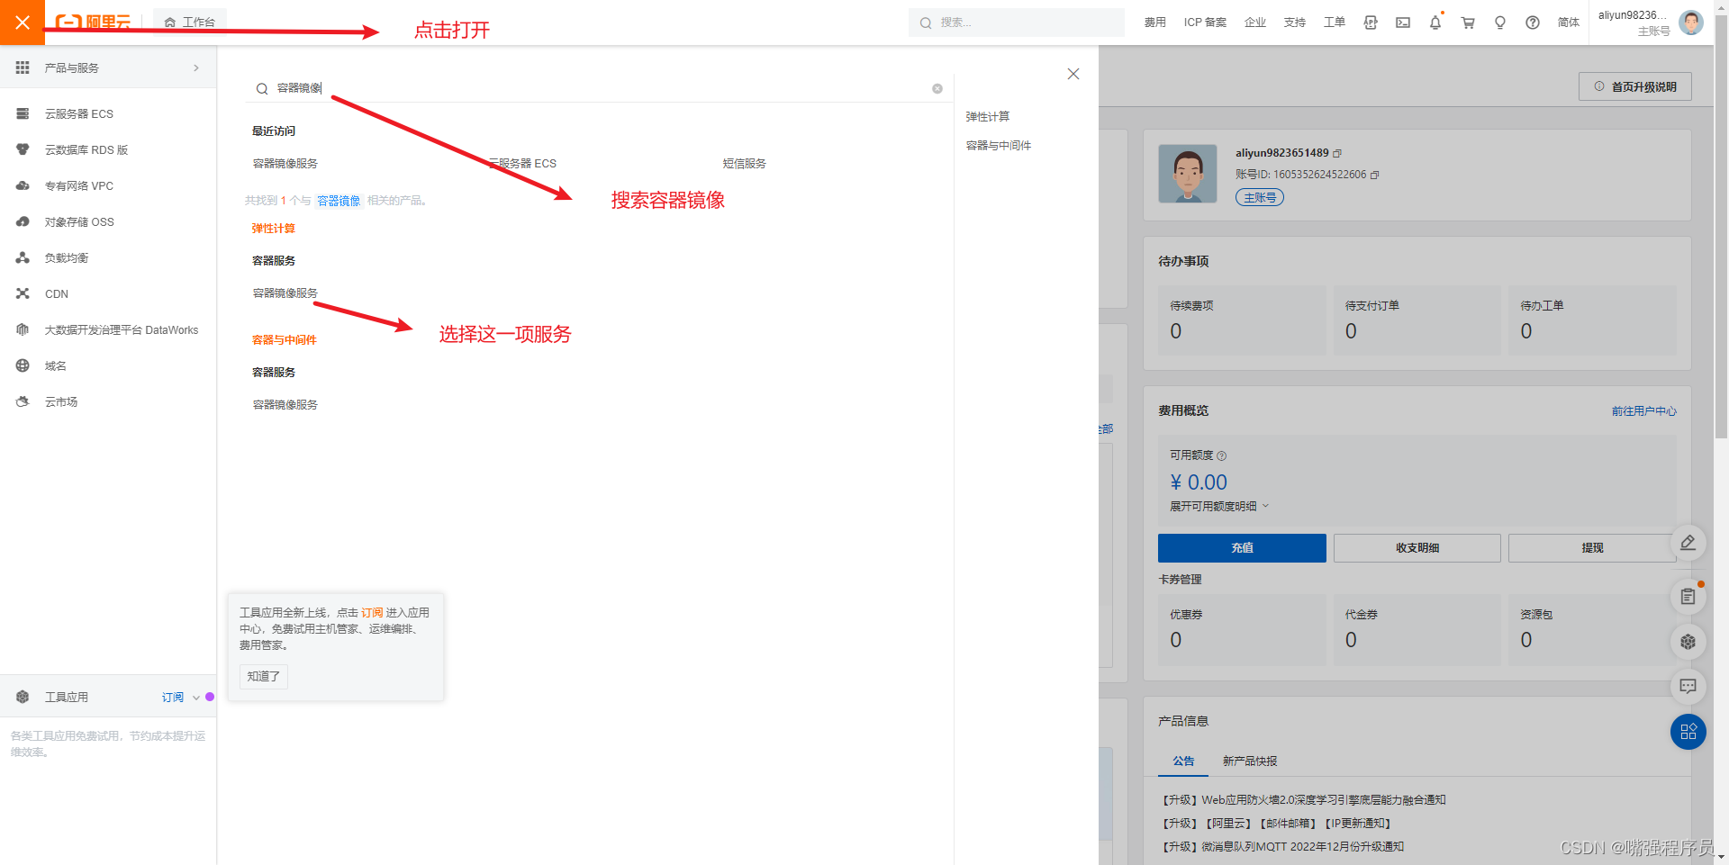
Task: Open the 支持 menu in the top bar
Action: [x=1295, y=23]
